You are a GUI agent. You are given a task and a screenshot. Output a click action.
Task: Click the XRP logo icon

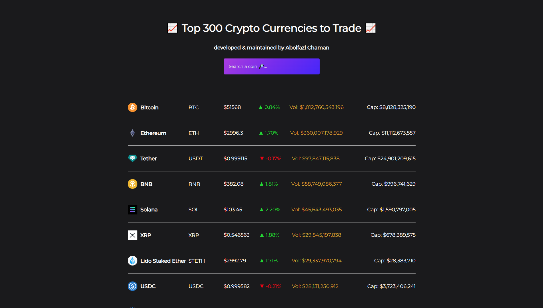point(132,235)
